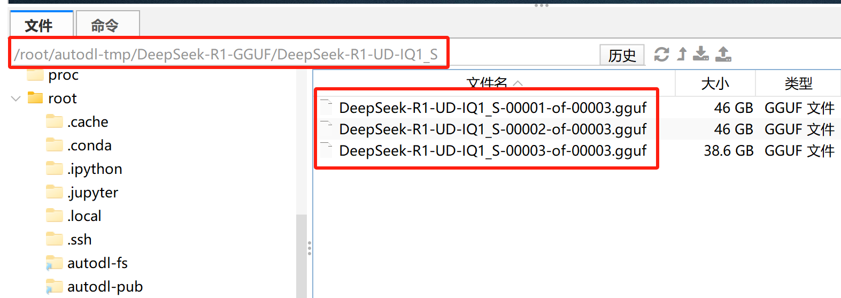Click the .jupyter folder icon
This screenshot has width=841, height=298.
pos(54,192)
